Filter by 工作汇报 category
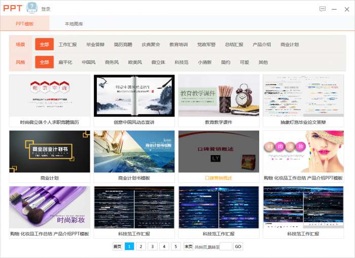Viewport: 355px width, 258px height. [x=67, y=45]
